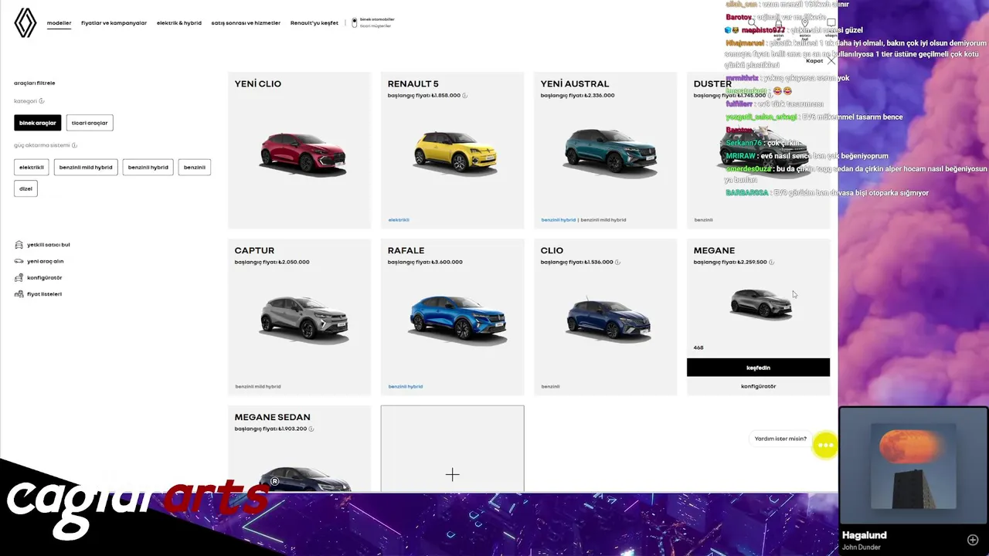
Task: Toggle the 'benzinli mild hybrid' filter
Action: tap(86, 167)
